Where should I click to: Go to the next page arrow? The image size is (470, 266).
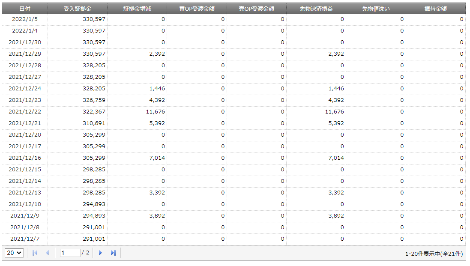100,253
